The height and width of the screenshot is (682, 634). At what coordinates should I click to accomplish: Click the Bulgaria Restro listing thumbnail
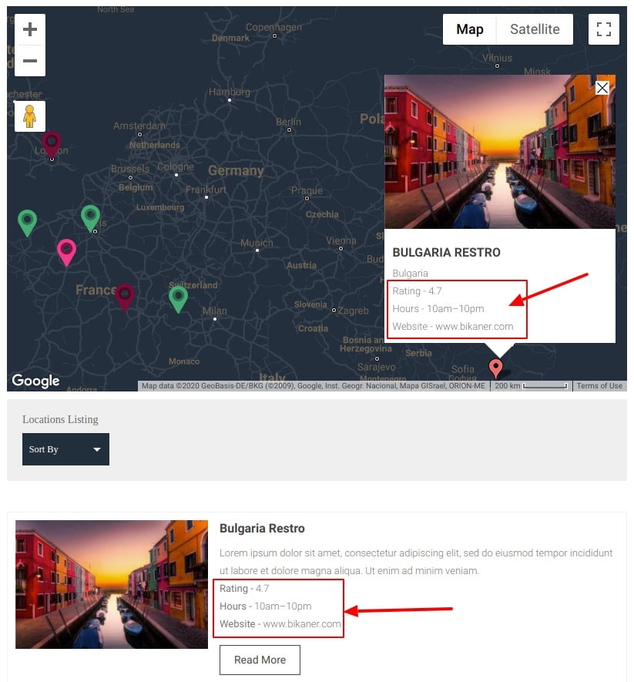tap(111, 584)
